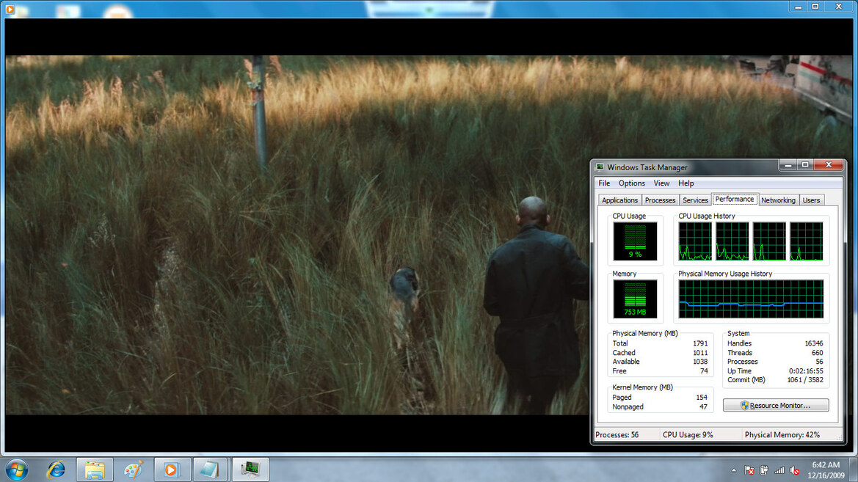Click the video playing in Media Player
The width and height of the screenshot is (858, 482).
pos(297,235)
